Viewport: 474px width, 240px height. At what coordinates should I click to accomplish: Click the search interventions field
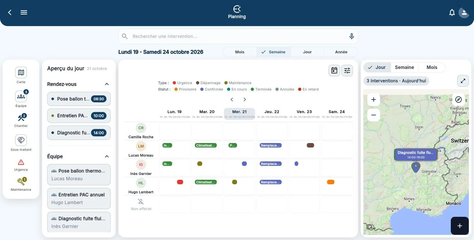coord(238,36)
